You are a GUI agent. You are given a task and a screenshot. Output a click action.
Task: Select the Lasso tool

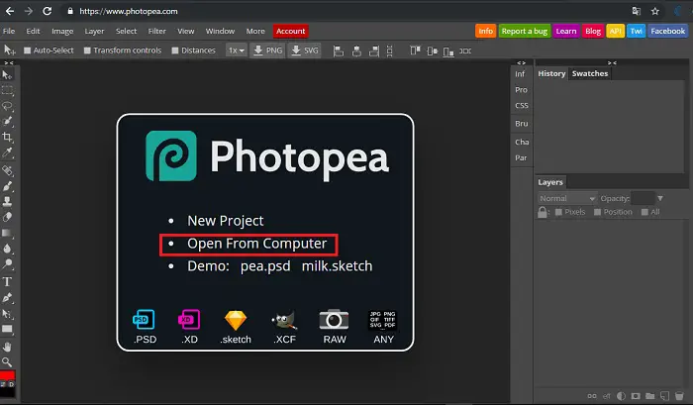coord(8,106)
